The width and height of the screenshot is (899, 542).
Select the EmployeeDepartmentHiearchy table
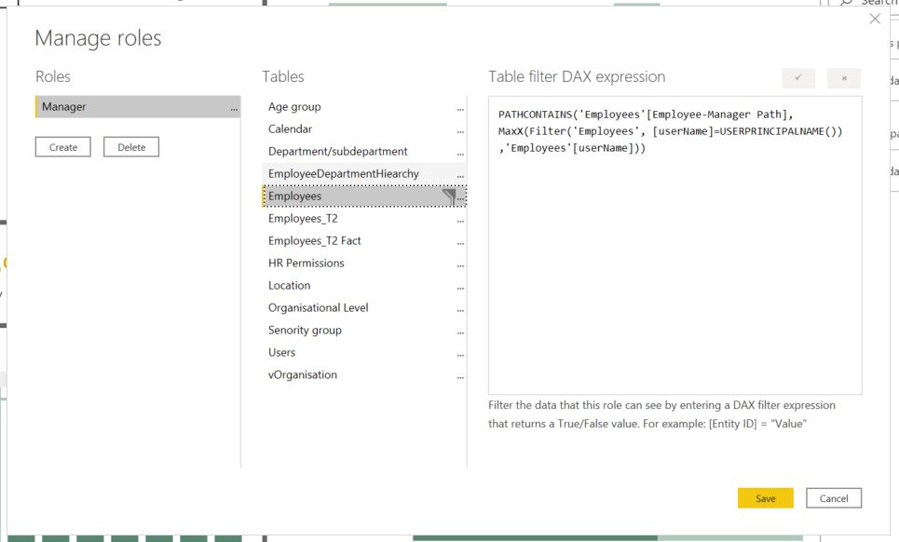click(364, 173)
